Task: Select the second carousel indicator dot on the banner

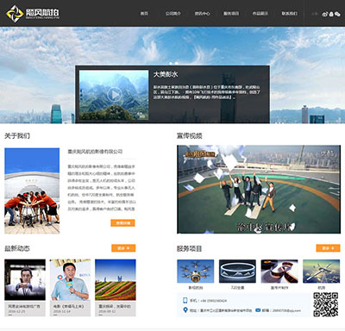Action: (176, 63)
